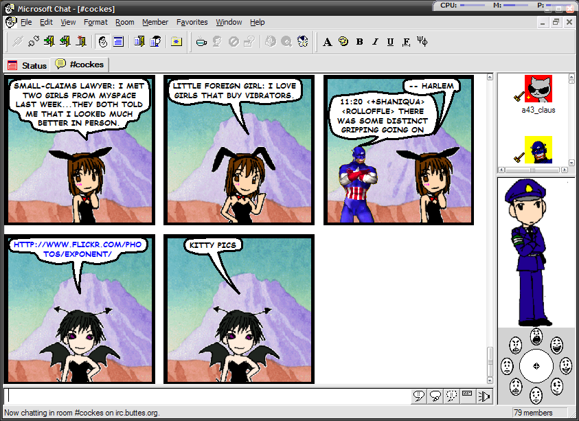
Task: Choose the angry face on the emotion wheel upper left
Action: [x=516, y=345]
